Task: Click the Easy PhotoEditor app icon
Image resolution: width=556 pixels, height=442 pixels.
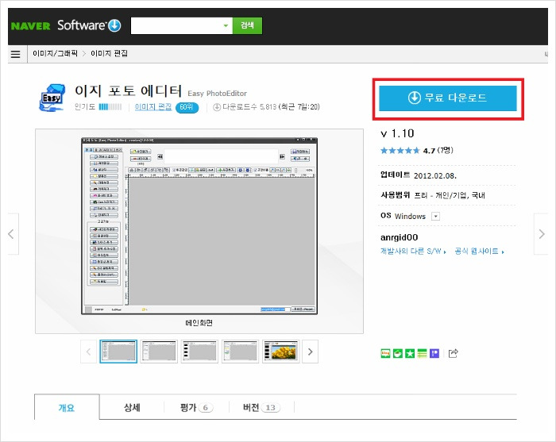Action: pos(52,98)
